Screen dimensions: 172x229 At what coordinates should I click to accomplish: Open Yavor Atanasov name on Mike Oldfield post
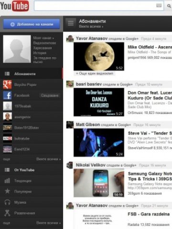[92, 39]
